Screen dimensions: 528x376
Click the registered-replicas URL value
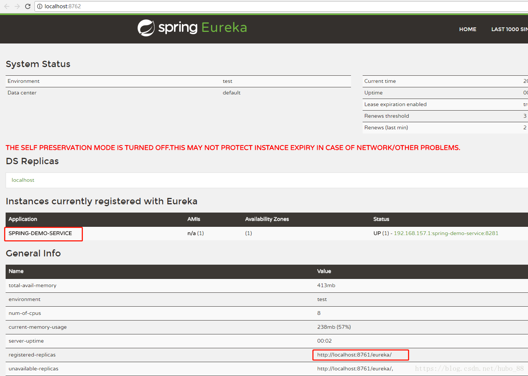[x=354, y=355]
